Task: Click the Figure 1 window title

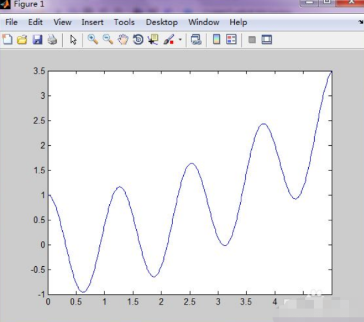Action: tap(29, 4)
